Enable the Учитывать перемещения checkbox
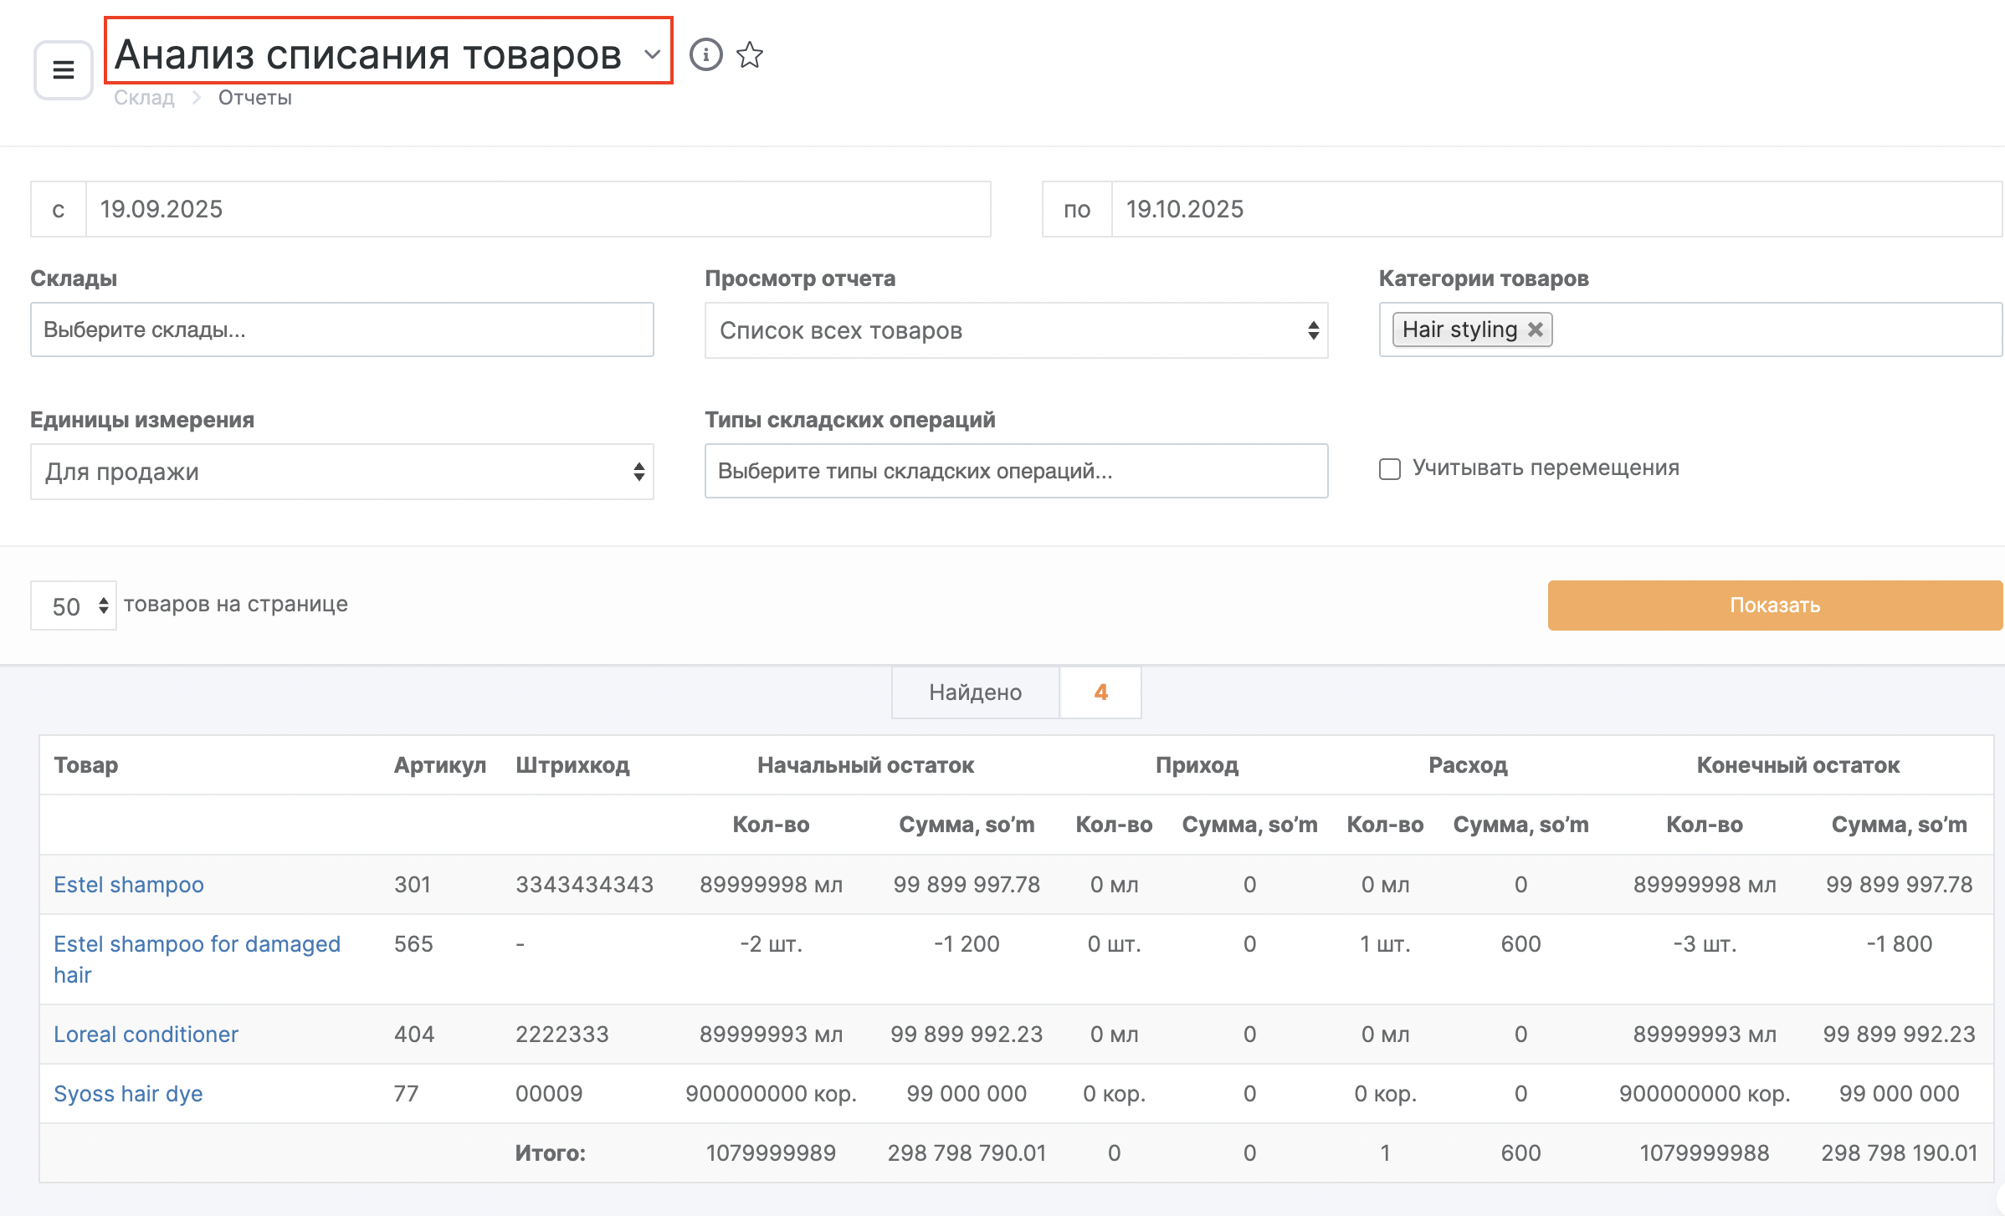 tap(1390, 469)
